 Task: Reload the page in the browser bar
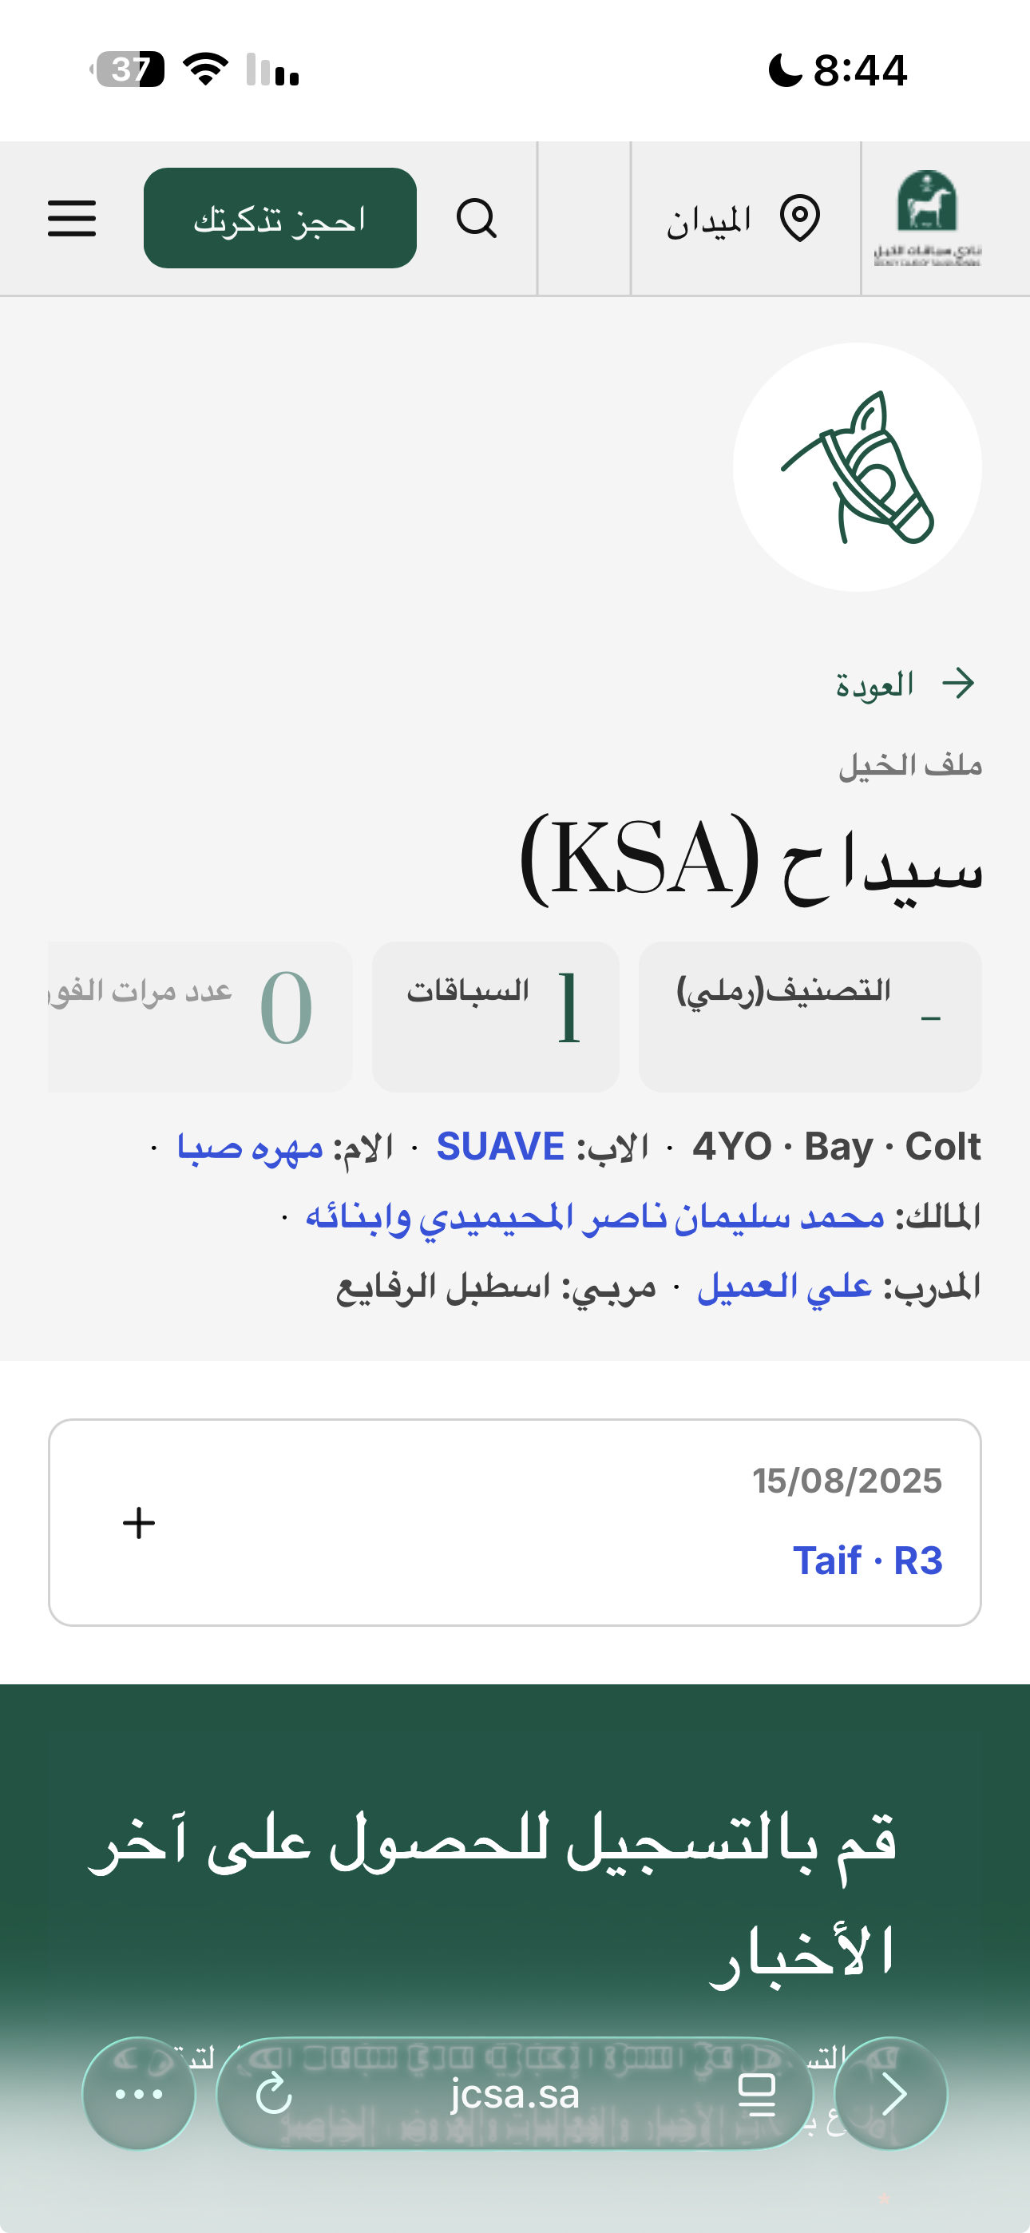pos(274,2093)
